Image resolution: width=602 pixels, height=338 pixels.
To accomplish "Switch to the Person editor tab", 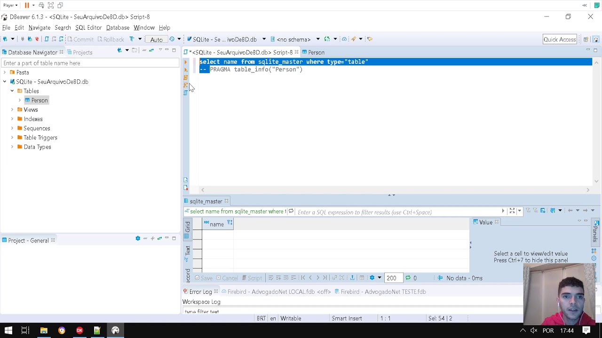I will (x=313, y=53).
